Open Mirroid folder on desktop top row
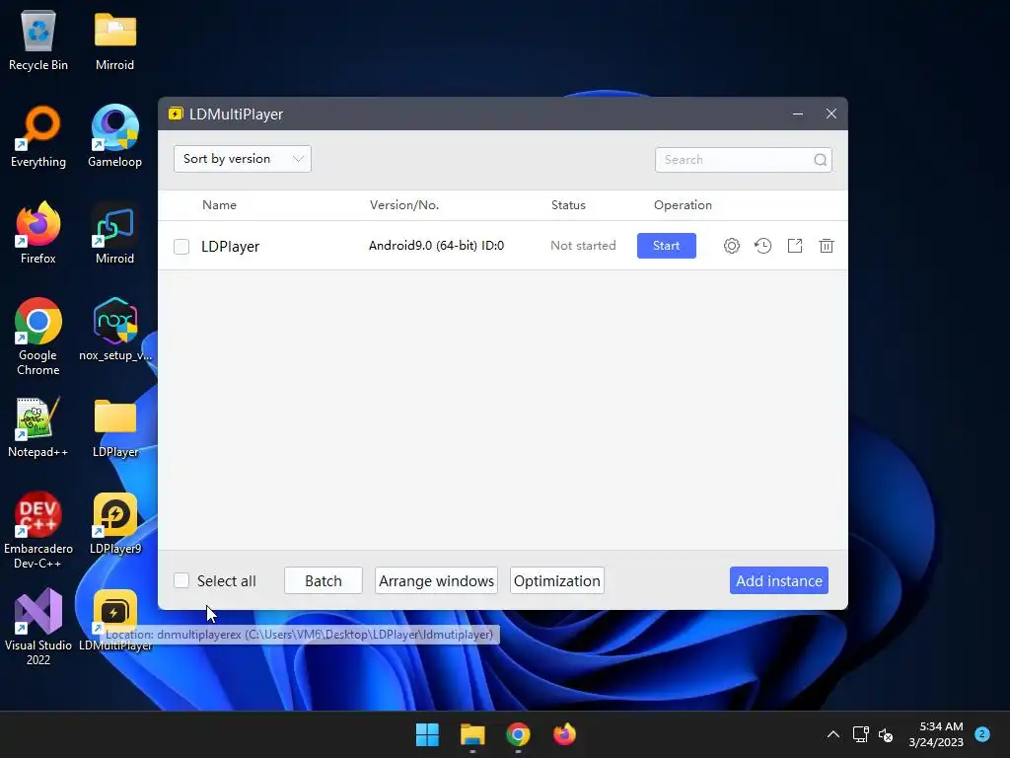This screenshot has height=758, width=1010. coord(114,39)
